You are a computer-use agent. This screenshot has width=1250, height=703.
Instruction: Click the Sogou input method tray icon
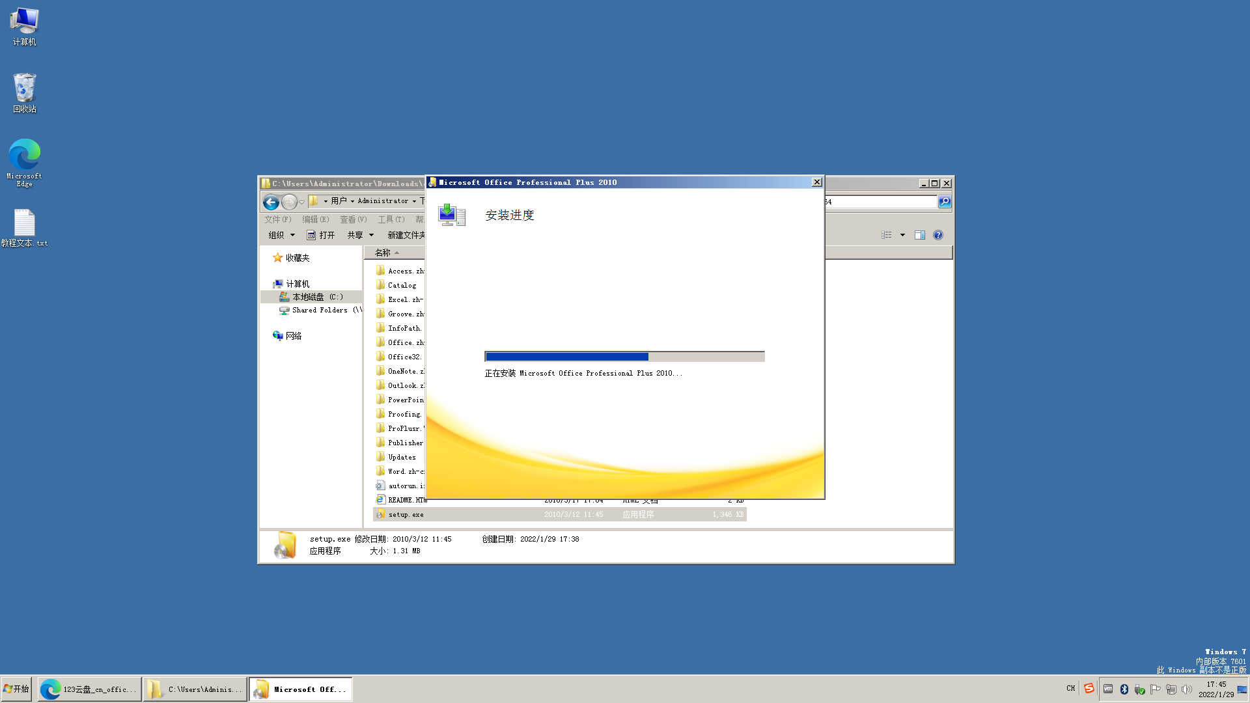[1089, 689]
